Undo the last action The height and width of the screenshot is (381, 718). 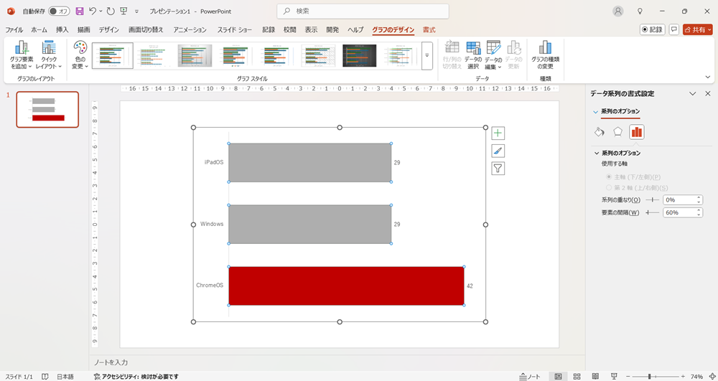[x=93, y=11]
